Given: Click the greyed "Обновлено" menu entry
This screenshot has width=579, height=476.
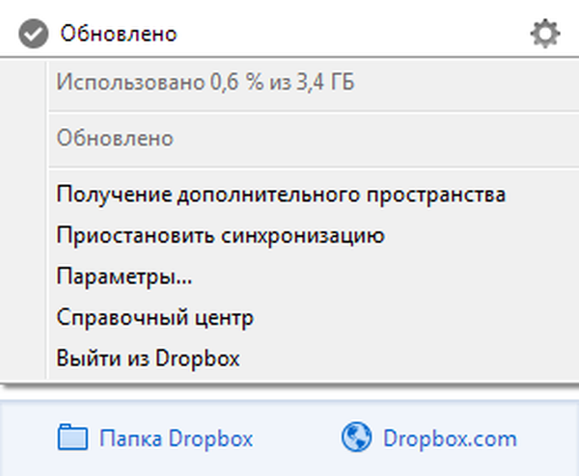Looking at the screenshot, I should (x=115, y=138).
